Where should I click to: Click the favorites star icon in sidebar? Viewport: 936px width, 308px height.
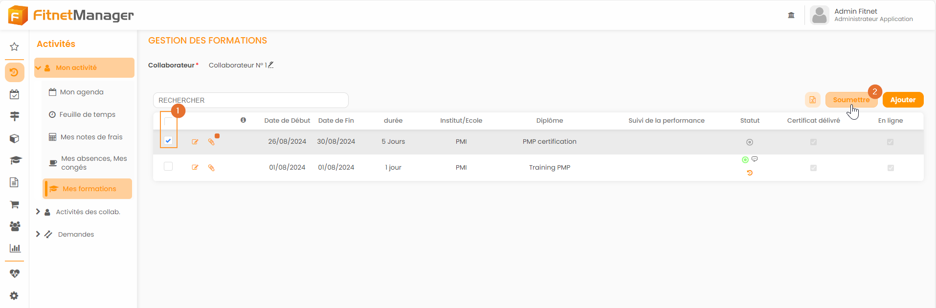pyautogui.click(x=14, y=46)
